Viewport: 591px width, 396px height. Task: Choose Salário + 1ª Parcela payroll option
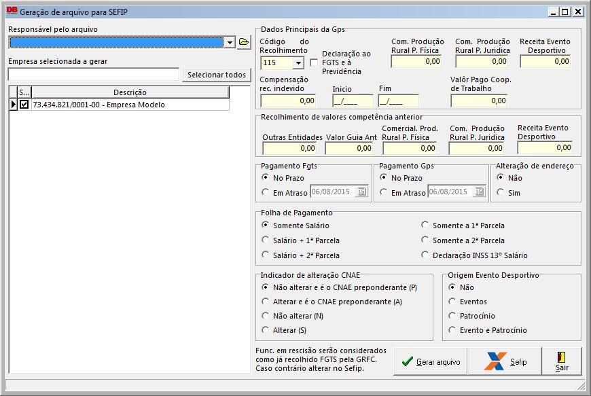pyautogui.click(x=266, y=240)
